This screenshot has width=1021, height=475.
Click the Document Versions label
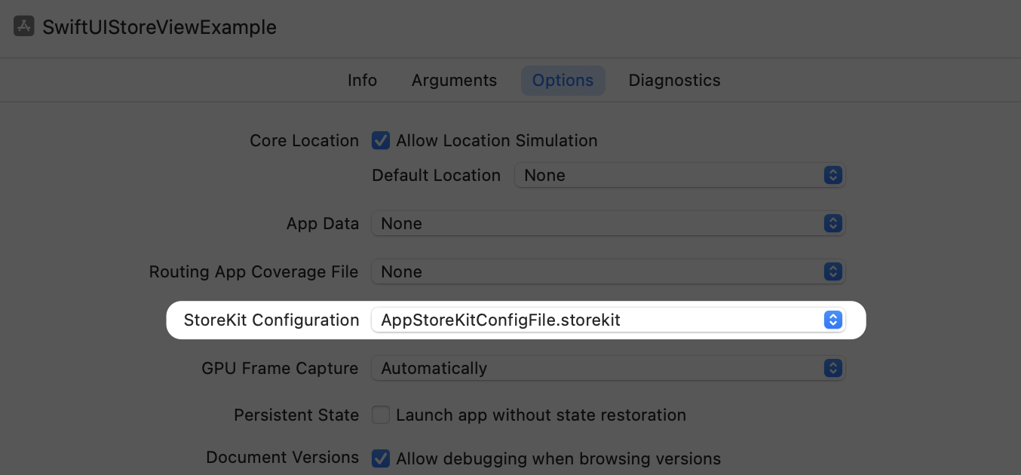pos(282,458)
